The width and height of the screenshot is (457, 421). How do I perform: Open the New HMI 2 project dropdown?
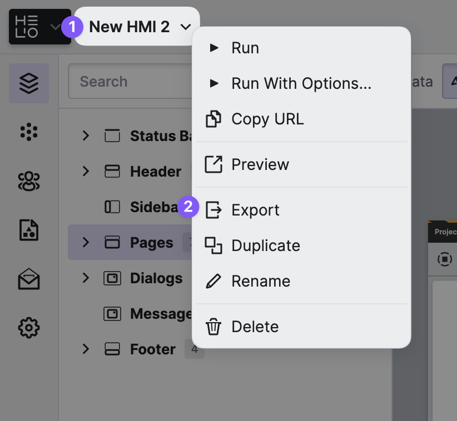(138, 27)
